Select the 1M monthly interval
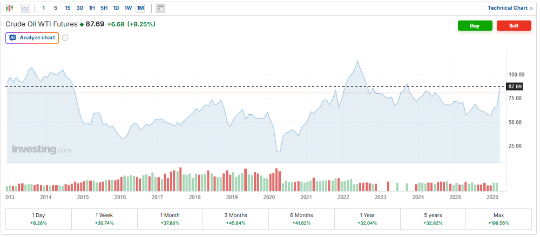 click(x=140, y=8)
